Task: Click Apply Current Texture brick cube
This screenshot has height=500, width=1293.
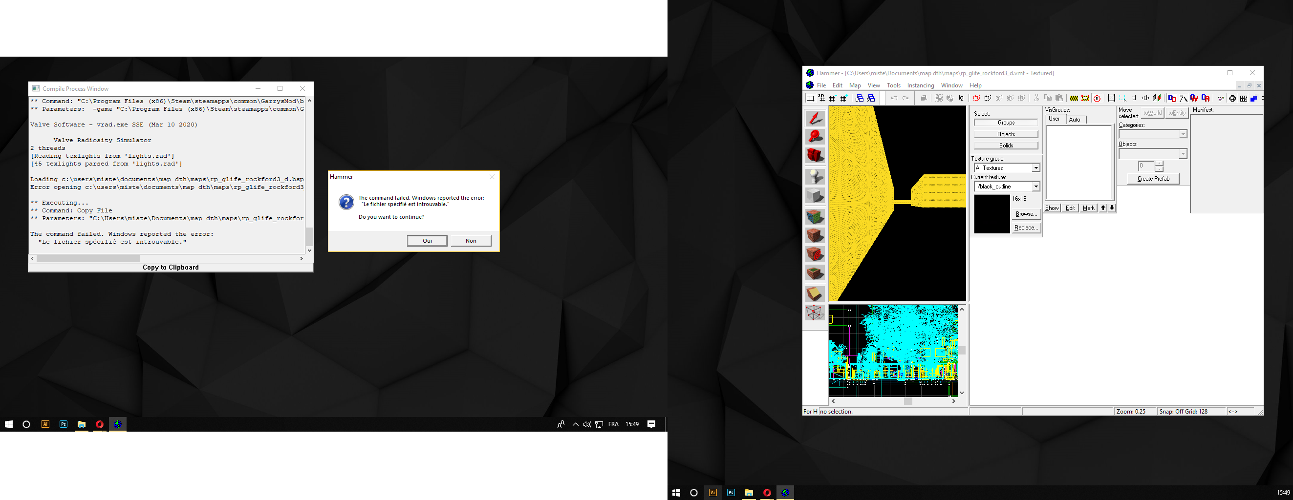Action: (815, 235)
